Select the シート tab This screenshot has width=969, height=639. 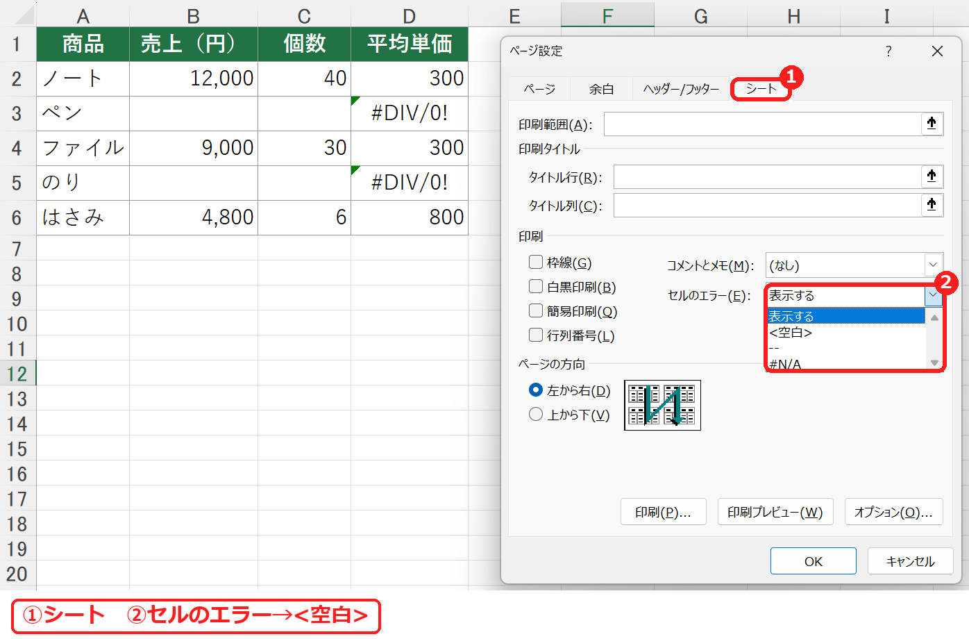tap(761, 89)
